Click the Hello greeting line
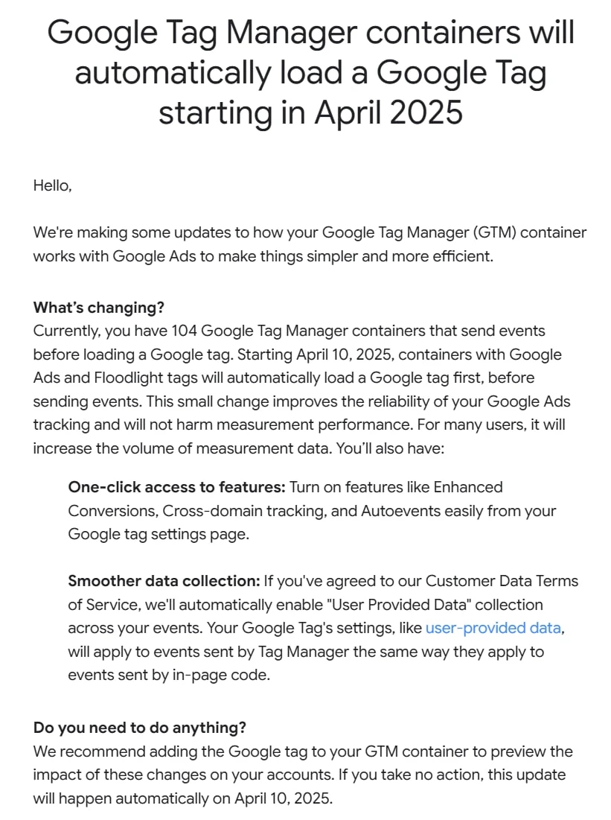This screenshot has width=611, height=820. tap(52, 185)
